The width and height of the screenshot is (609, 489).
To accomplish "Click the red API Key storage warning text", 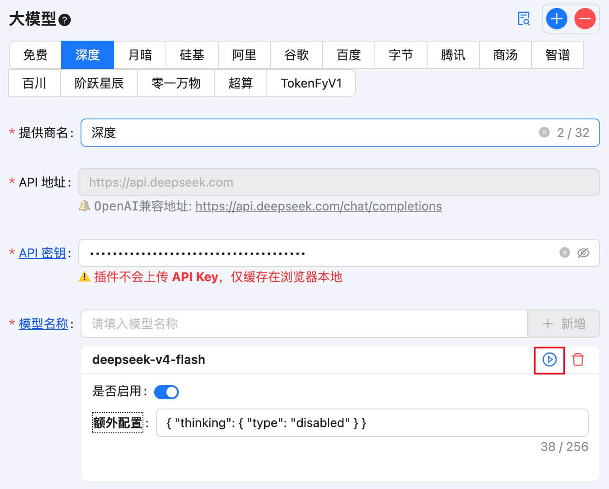I will pyautogui.click(x=218, y=277).
